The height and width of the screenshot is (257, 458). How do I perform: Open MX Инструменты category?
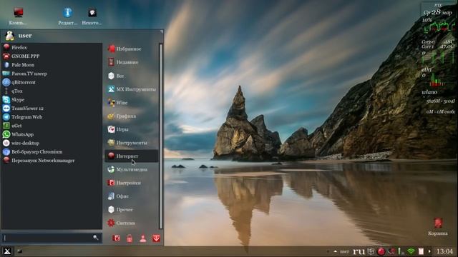(x=132, y=89)
